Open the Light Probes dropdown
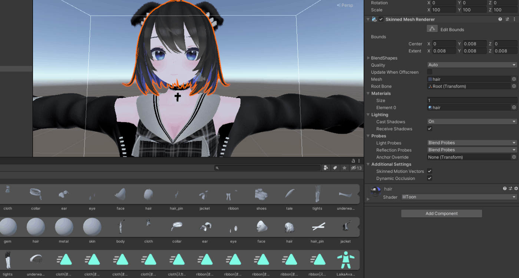The width and height of the screenshot is (519, 278). (x=472, y=143)
